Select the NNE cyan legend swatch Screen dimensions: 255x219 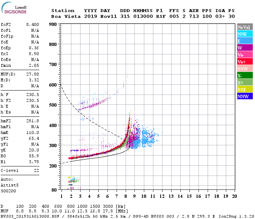(x=245, y=34)
